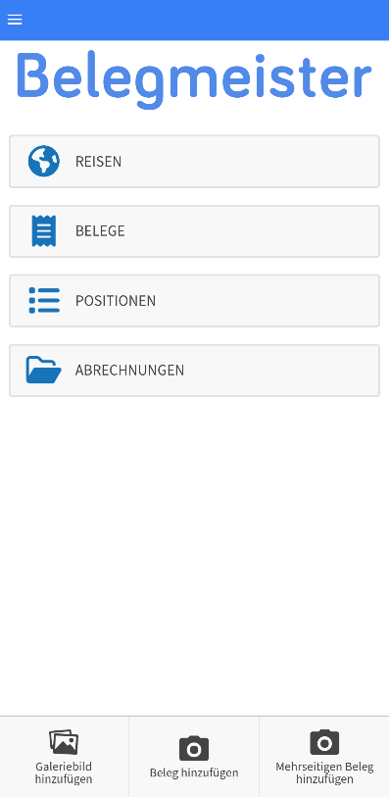Click the right end of the BELEGE button

coord(356,231)
